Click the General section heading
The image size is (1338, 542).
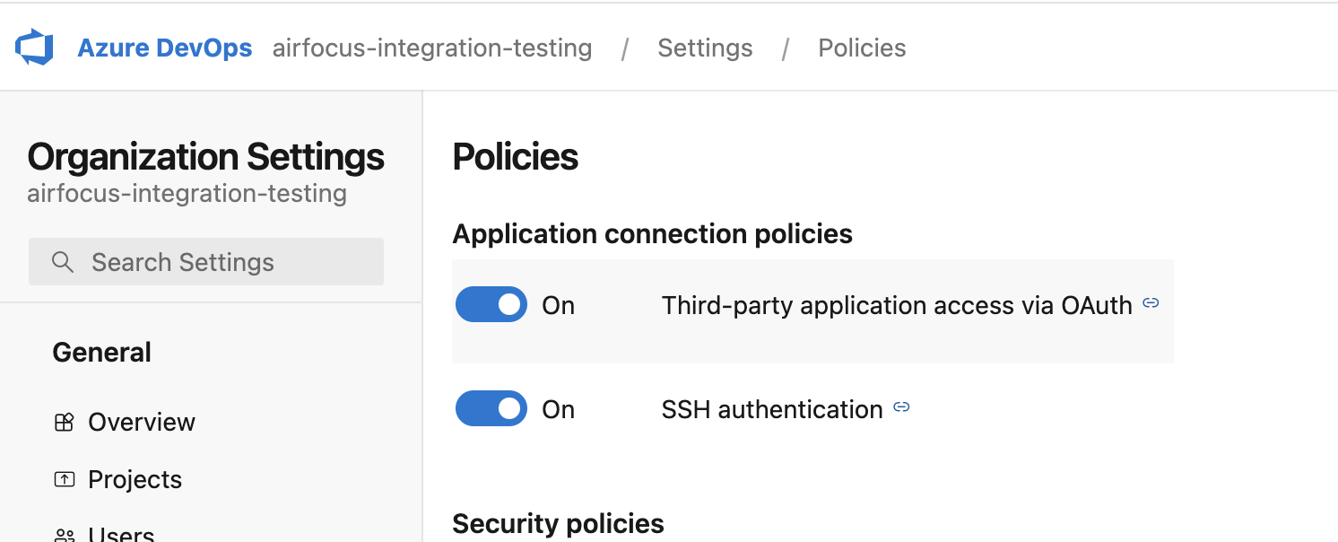(x=102, y=353)
